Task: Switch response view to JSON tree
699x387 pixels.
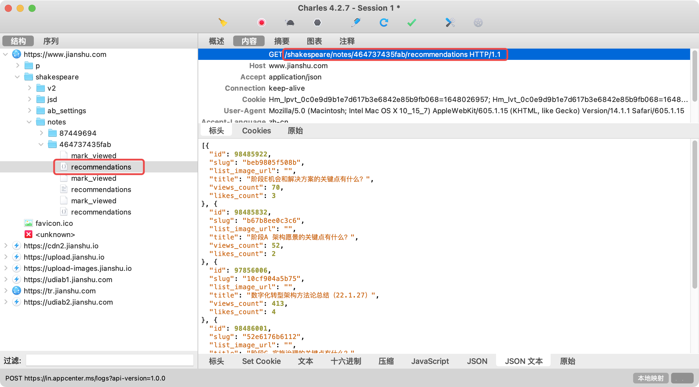Action: 477,361
